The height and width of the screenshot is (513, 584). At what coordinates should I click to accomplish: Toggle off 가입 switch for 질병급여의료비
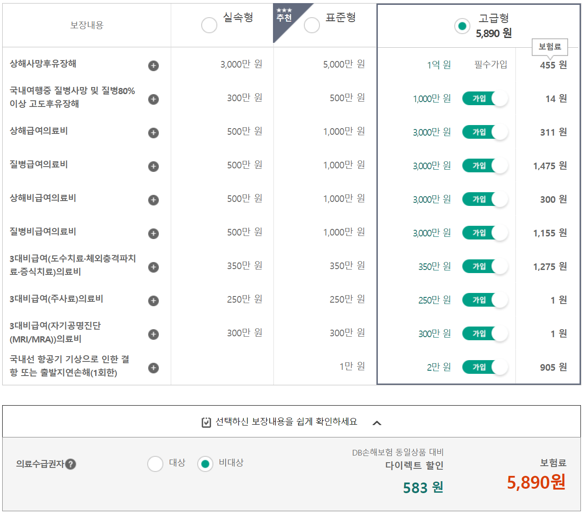[x=485, y=166]
